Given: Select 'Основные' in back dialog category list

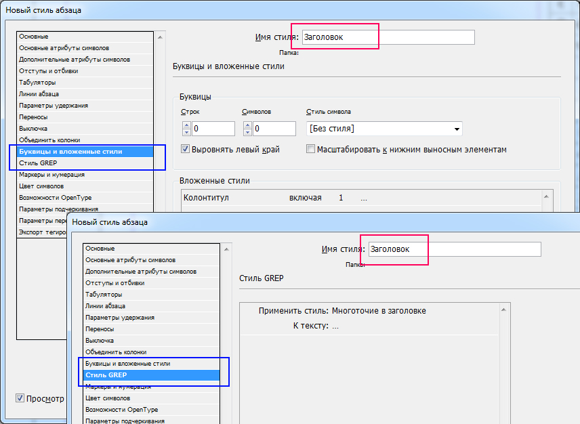Looking at the screenshot, I should [85, 37].
